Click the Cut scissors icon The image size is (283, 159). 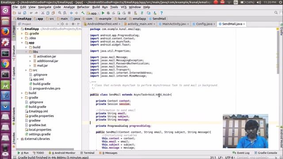(x=43, y=13)
